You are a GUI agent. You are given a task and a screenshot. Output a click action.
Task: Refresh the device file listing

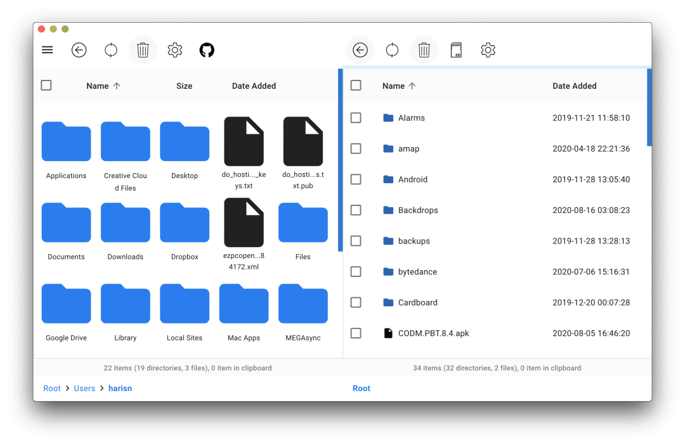[392, 49]
